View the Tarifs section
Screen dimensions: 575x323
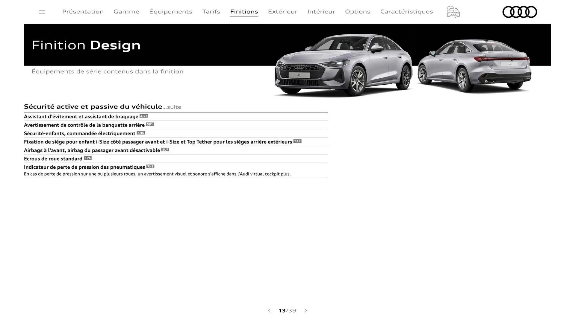(x=211, y=12)
